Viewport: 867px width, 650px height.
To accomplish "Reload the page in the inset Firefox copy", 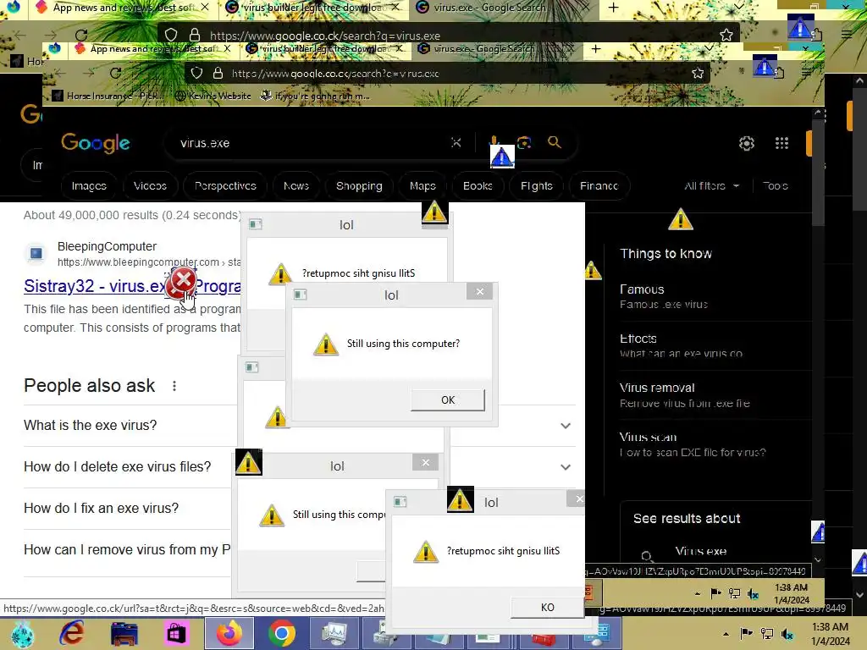I will [115, 73].
